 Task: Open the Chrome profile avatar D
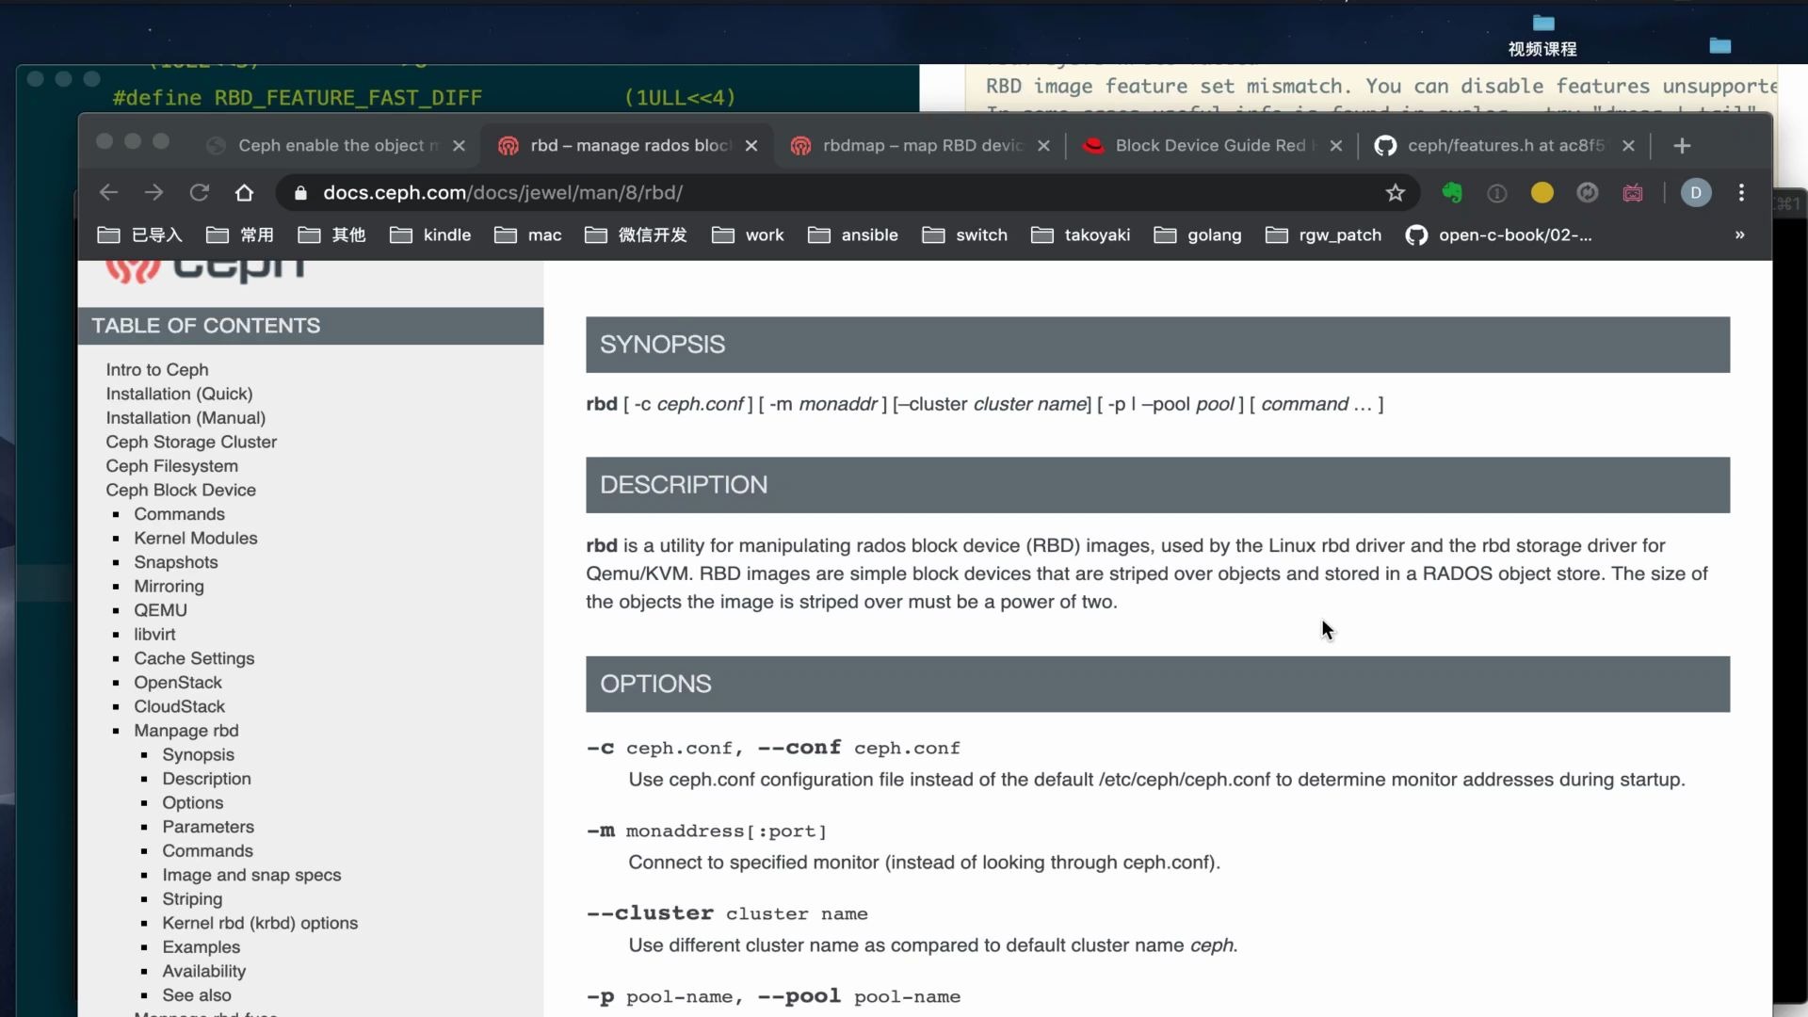pos(1696,193)
